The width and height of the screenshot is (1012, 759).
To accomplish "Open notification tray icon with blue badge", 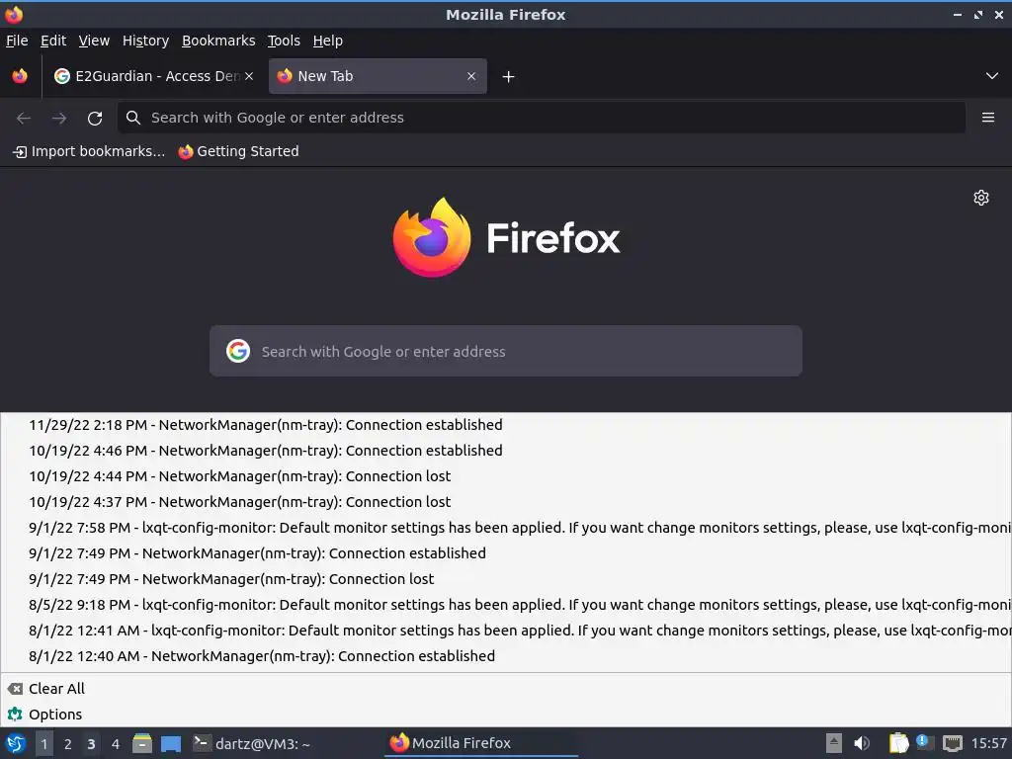I will pyautogui.click(x=925, y=742).
